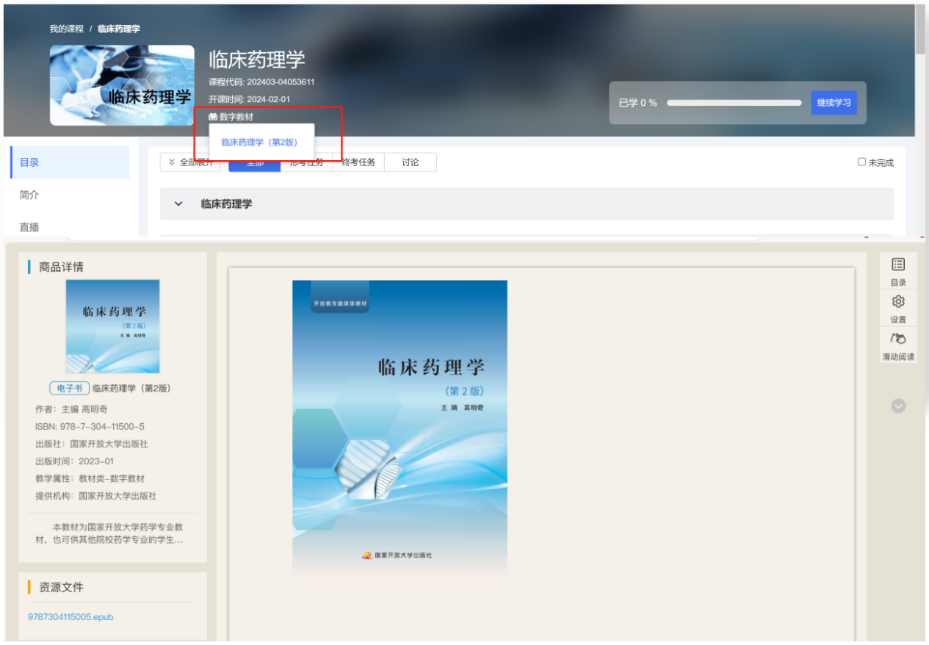Open 直播 in the left sidebar
Screen dimensions: 929x645
pyautogui.click(x=30, y=227)
